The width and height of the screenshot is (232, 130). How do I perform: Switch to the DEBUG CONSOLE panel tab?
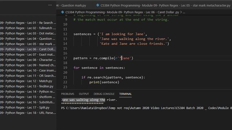[104, 94]
